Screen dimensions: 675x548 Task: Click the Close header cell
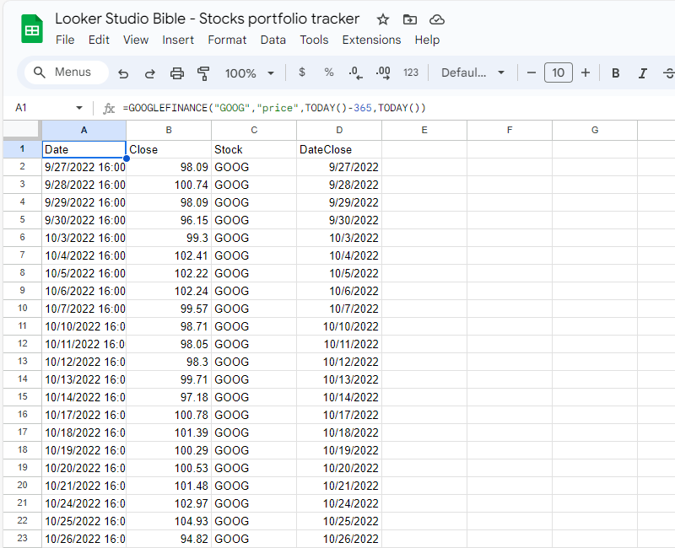click(169, 149)
